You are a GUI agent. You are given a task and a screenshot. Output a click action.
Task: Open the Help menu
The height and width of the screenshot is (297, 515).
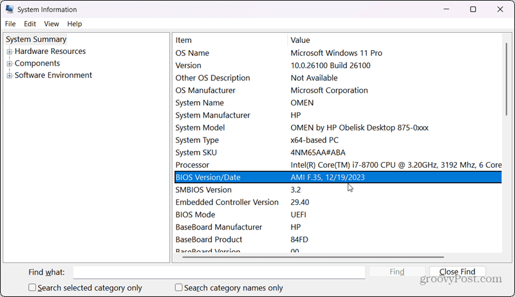pyautogui.click(x=75, y=24)
